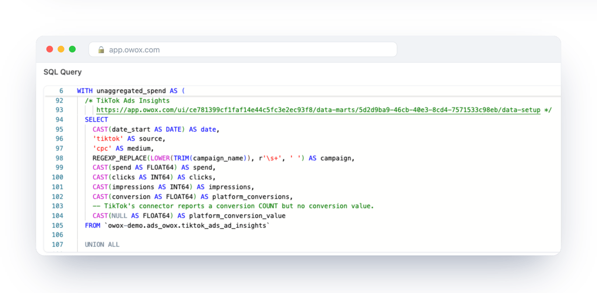
Task: Click 'CAST(clicks AS INT64) AS clicks,' line
Action: coord(154,177)
